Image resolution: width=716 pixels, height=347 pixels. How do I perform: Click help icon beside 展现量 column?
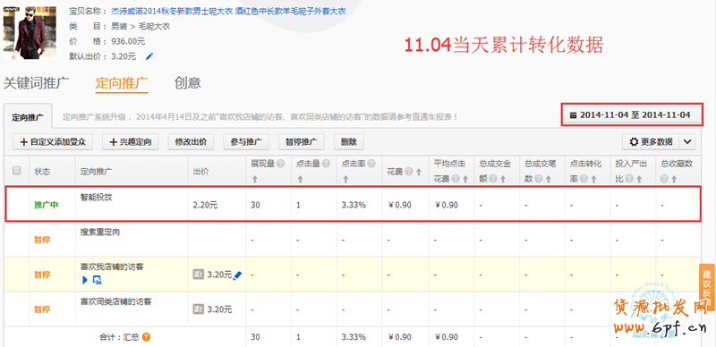click(x=280, y=164)
